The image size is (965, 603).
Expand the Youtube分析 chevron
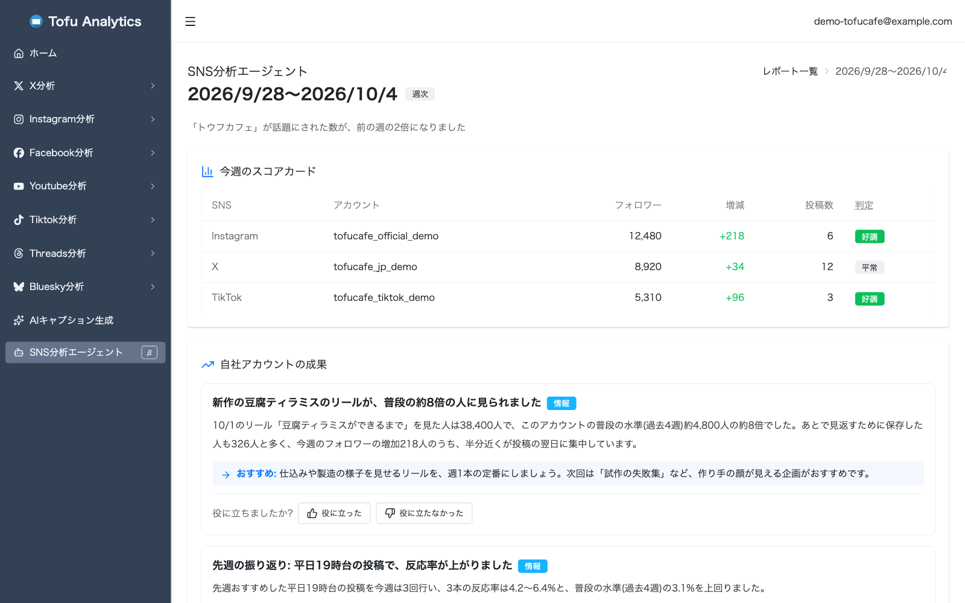pyautogui.click(x=153, y=186)
